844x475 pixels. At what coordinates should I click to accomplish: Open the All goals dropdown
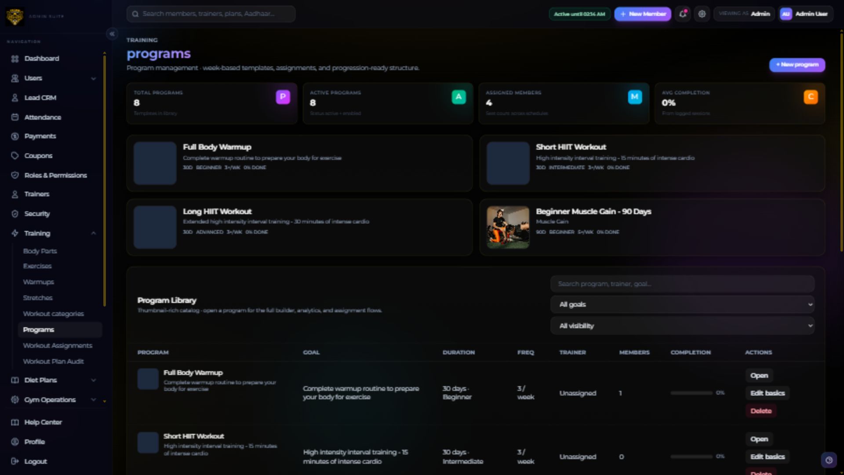click(682, 304)
